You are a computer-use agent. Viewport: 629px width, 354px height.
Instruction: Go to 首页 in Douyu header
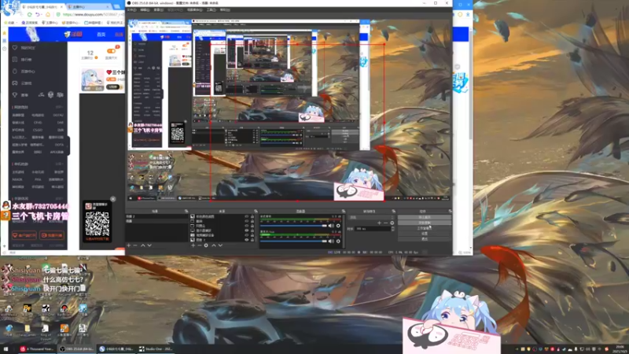101,35
